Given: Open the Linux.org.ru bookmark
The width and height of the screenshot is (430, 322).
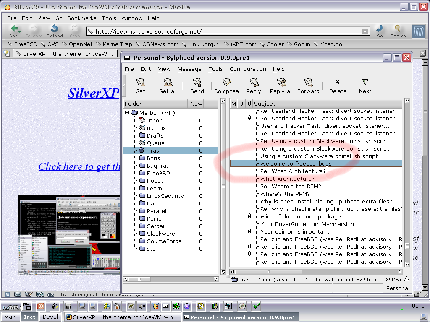Looking at the screenshot, I should [201, 44].
